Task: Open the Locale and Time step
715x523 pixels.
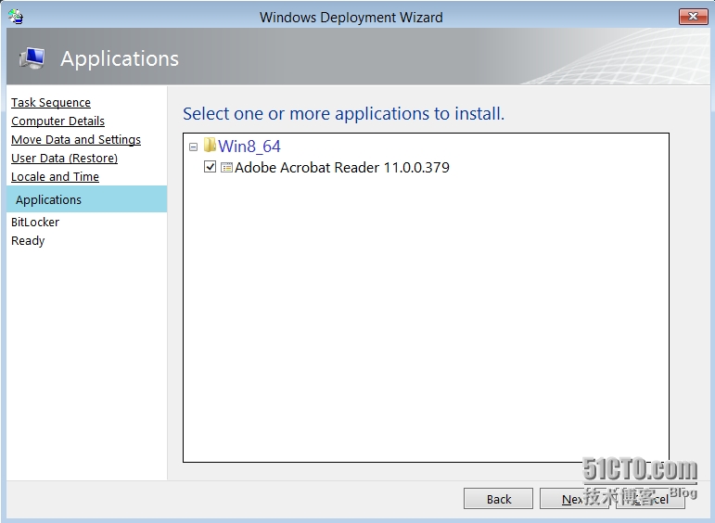Action: (55, 176)
